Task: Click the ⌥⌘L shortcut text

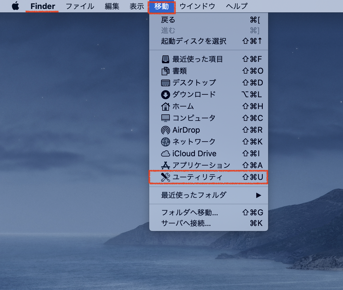Action: 252,95
